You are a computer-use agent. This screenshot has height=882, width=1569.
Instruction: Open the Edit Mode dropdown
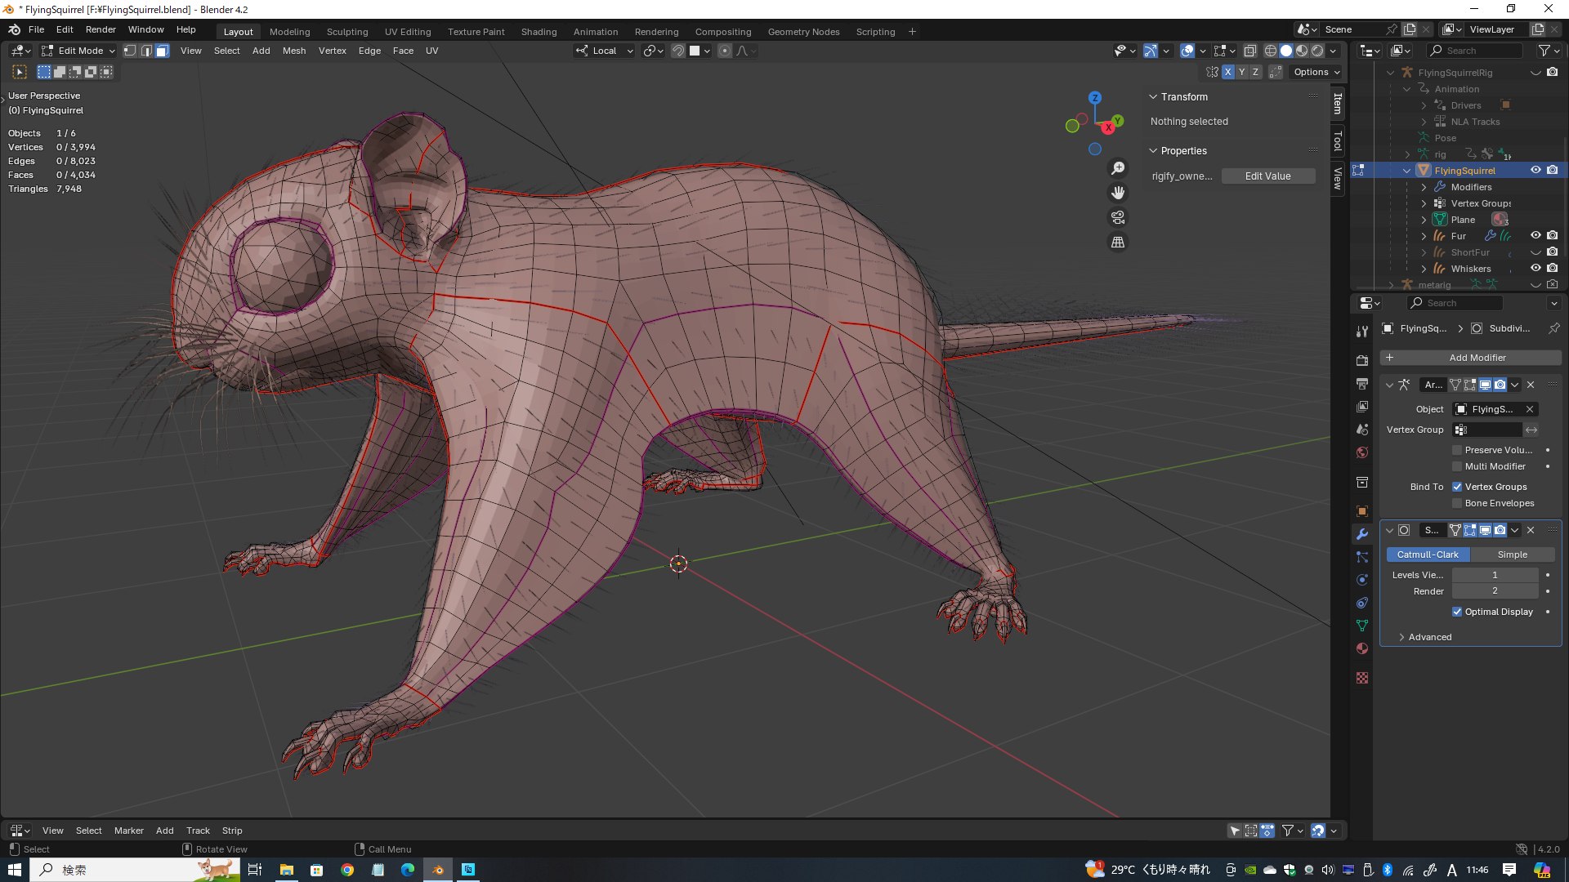pos(78,51)
